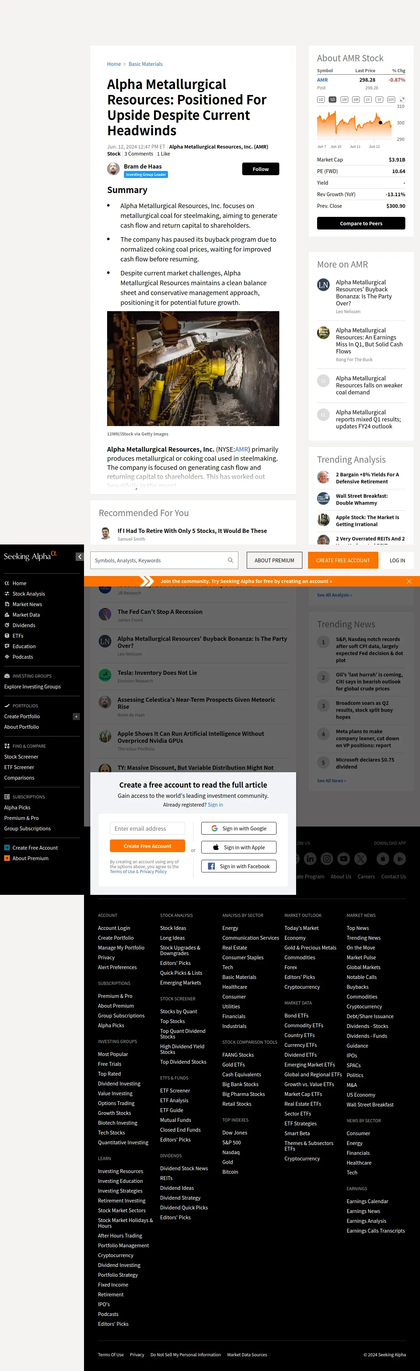
Task: Sign in with Apple
Action: [239, 847]
